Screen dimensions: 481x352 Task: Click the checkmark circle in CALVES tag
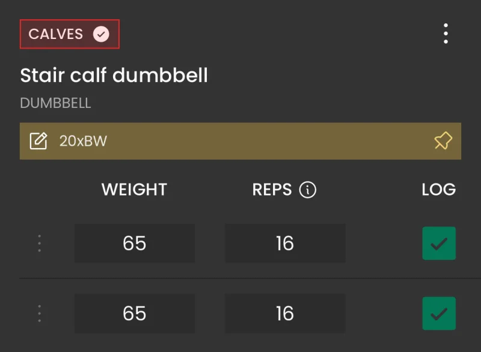pyautogui.click(x=101, y=34)
